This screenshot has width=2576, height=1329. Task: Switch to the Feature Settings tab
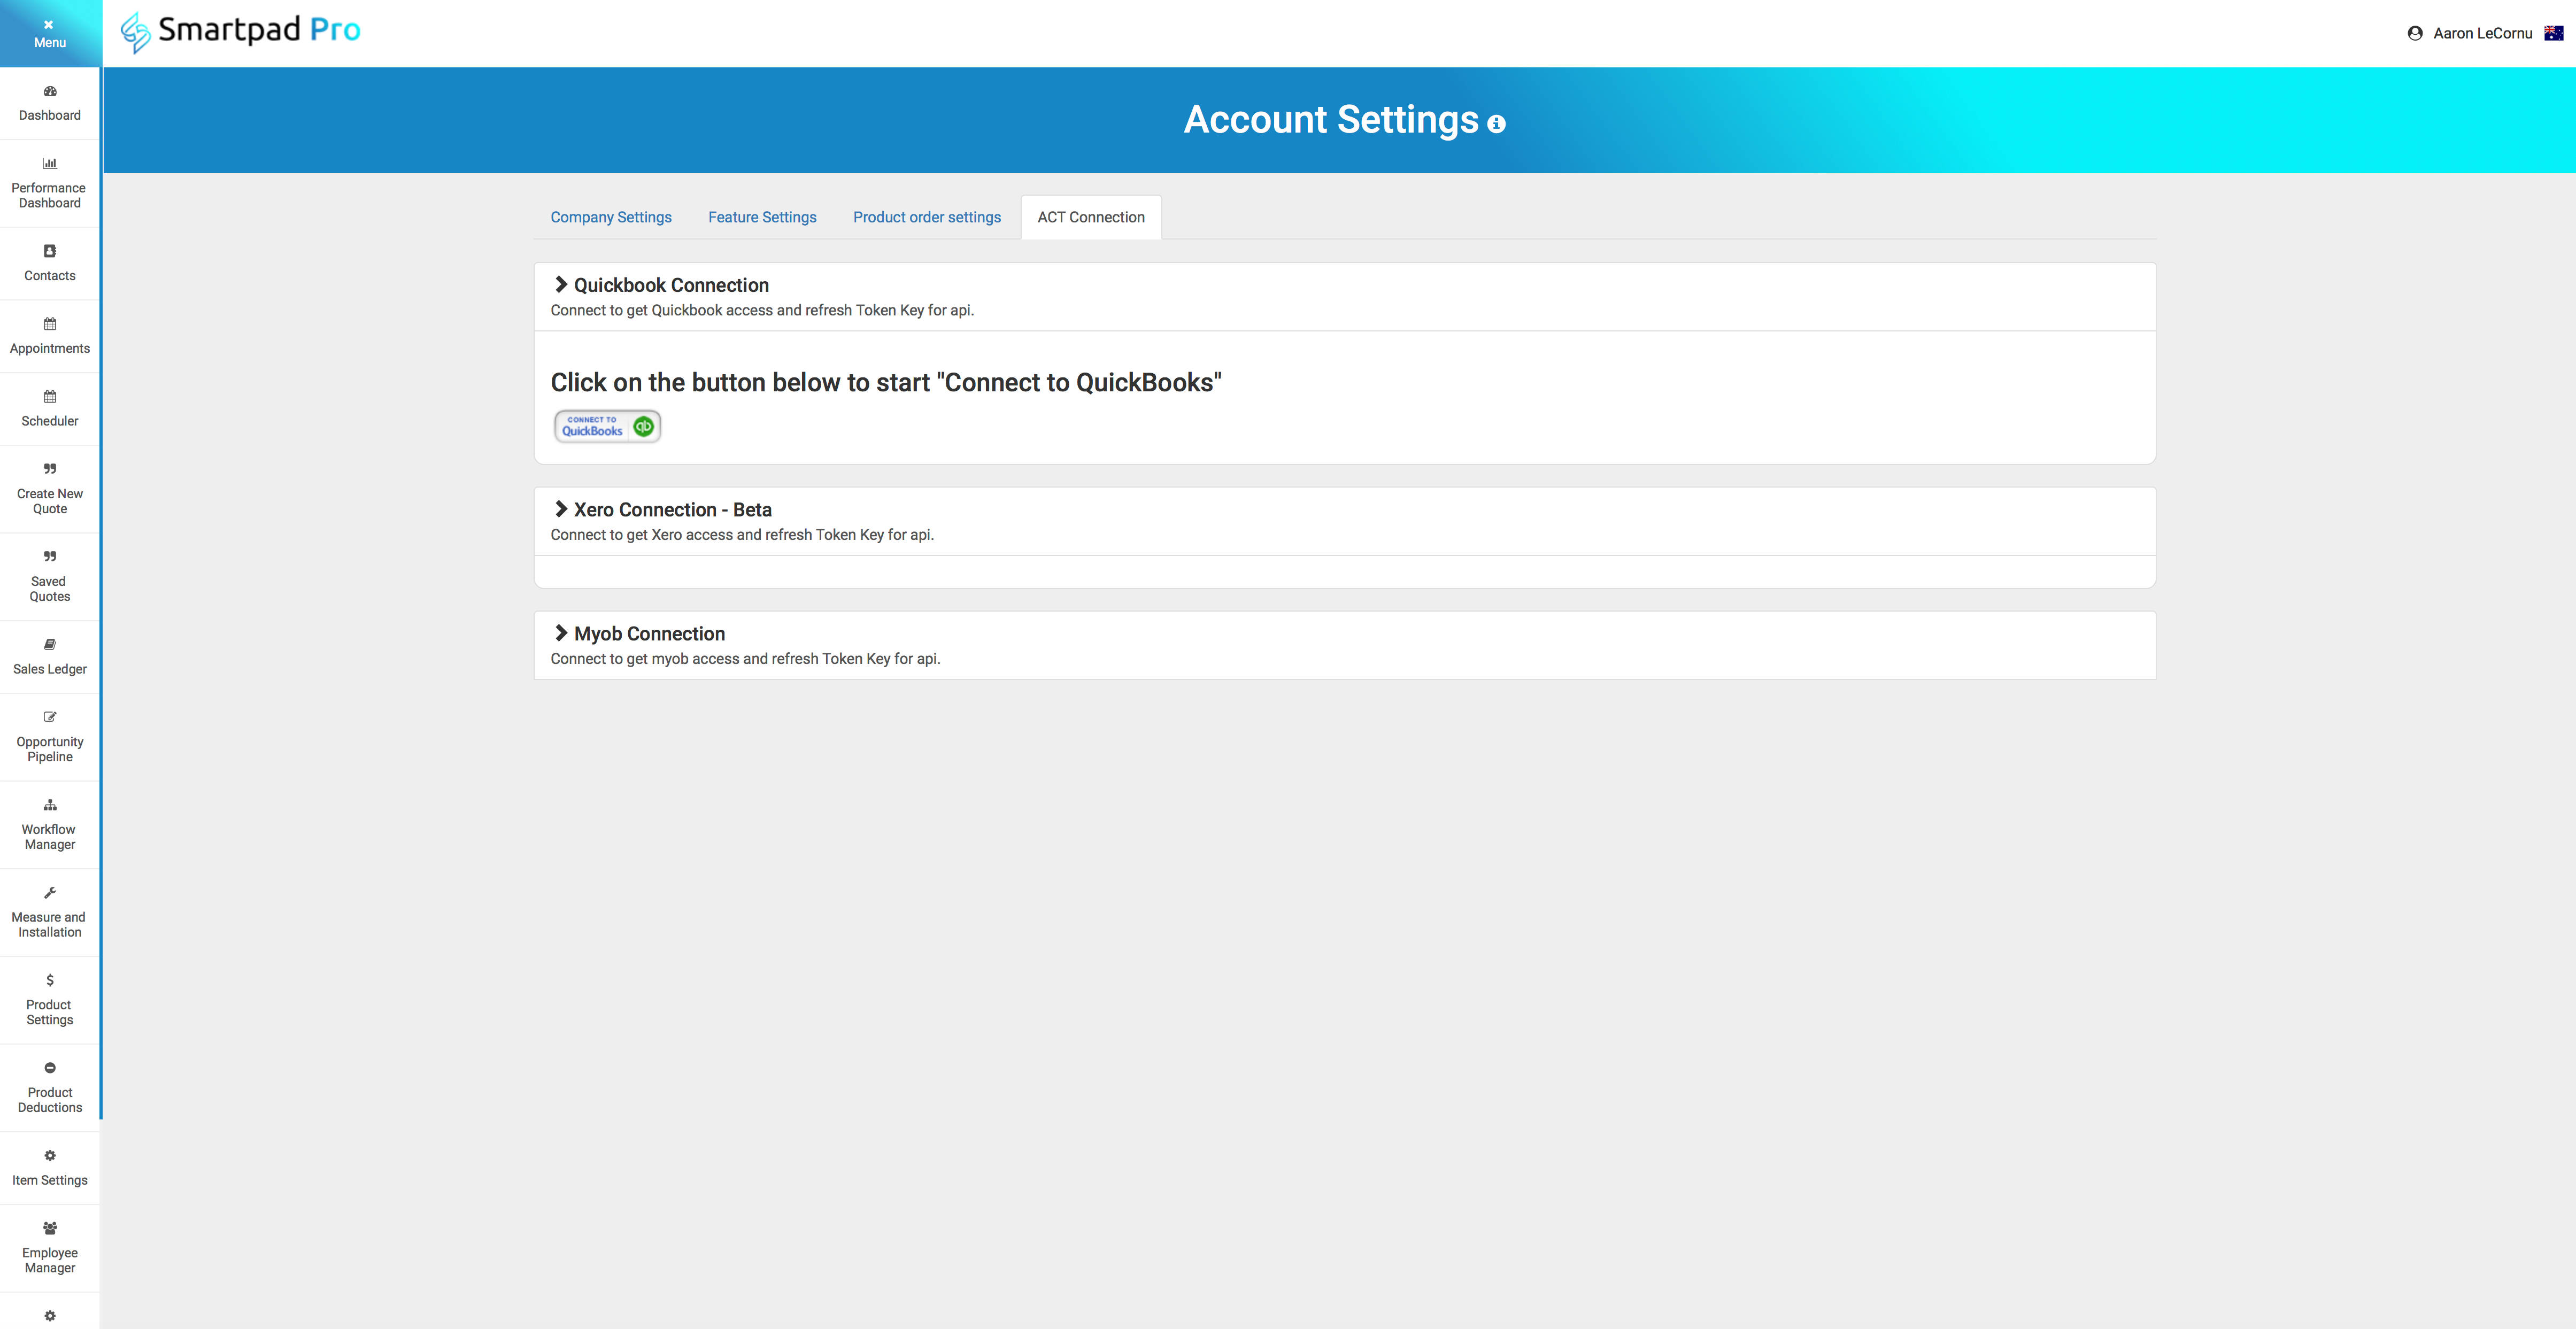762,217
